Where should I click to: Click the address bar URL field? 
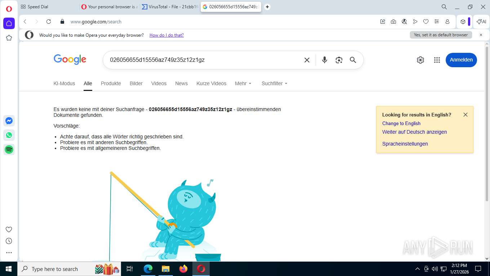pos(222,22)
